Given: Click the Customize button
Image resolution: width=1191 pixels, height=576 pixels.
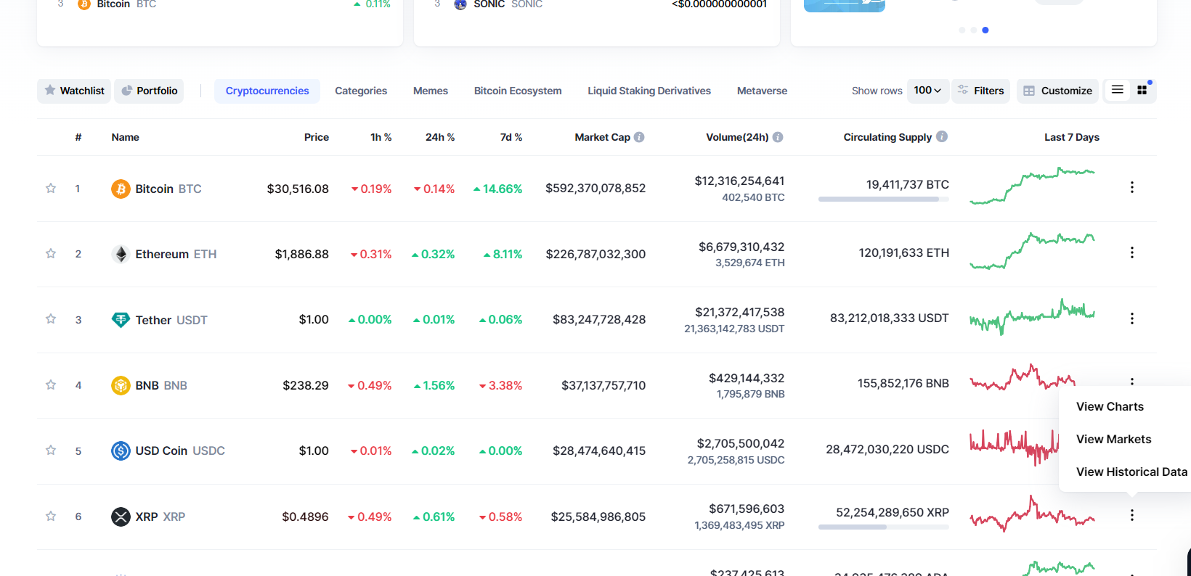Looking at the screenshot, I should coord(1058,91).
